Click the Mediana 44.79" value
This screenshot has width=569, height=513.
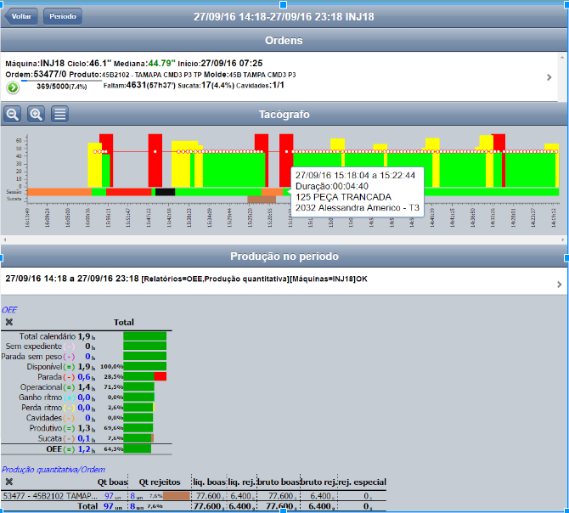pyautogui.click(x=161, y=63)
